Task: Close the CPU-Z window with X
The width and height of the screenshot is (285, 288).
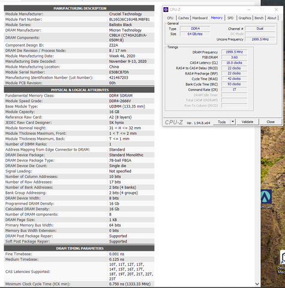Action: coord(276,10)
